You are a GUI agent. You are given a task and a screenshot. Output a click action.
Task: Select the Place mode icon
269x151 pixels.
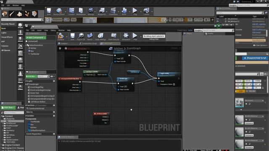pos(5,14)
